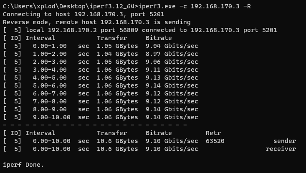Viewport: 306px width, 173px height.
Task: Click the 8.97 Gbits/sec bitrate value
Action: click(172, 54)
